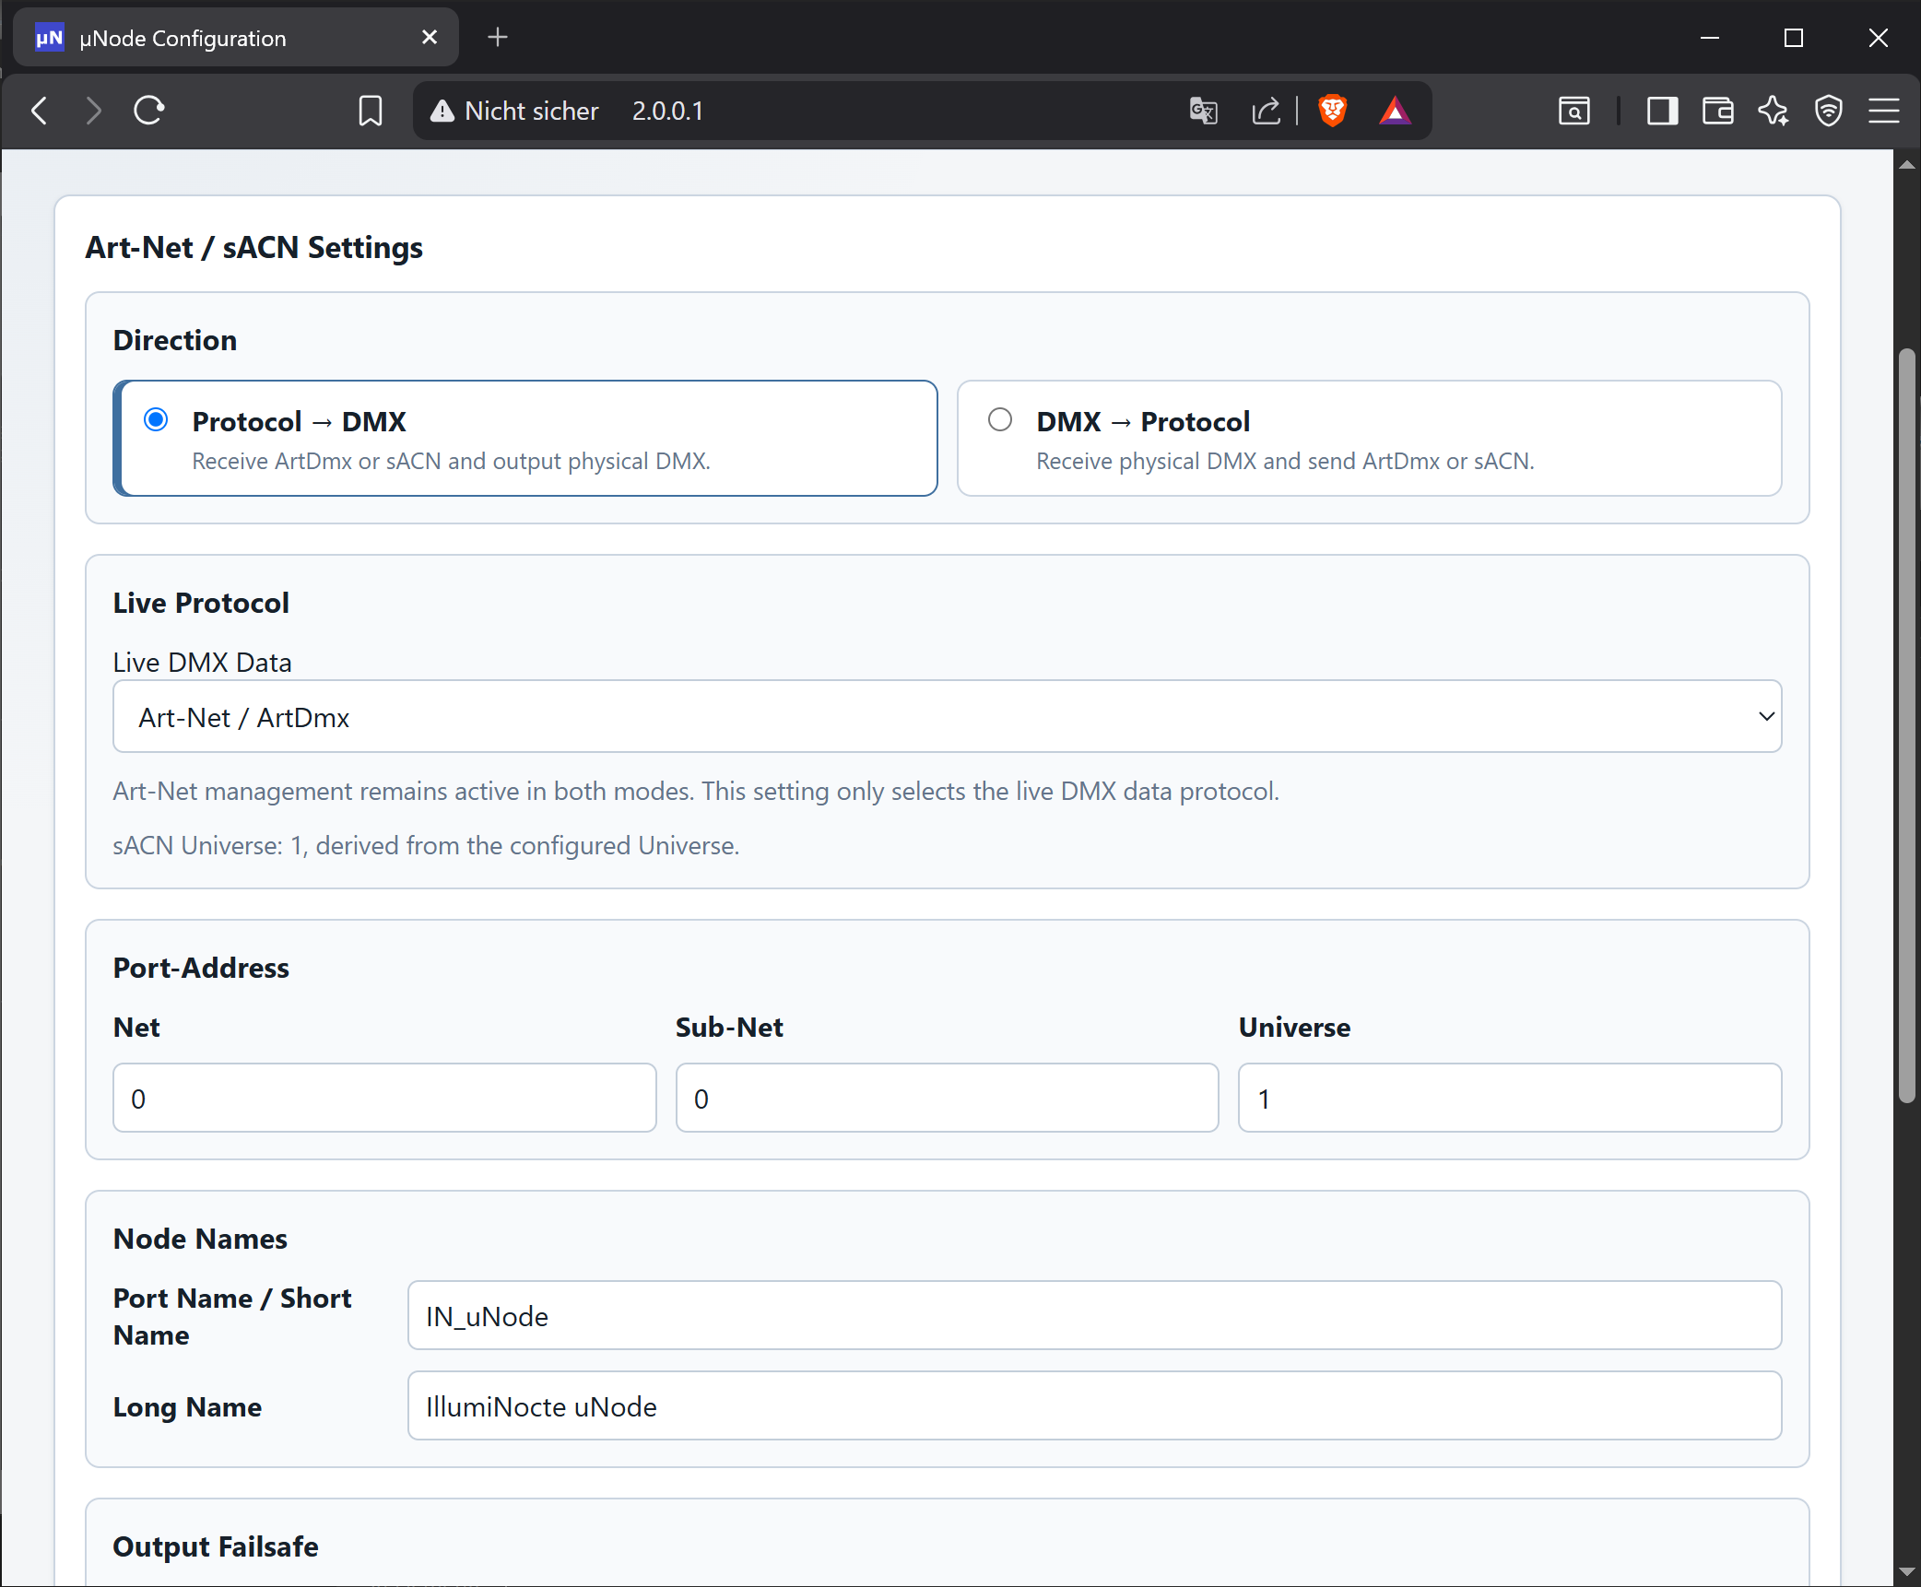Image resolution: width=1921 pixels, height=1587 pixels.
Task: Bookmark this page using the bookmark icon
Action: point(371,111)
